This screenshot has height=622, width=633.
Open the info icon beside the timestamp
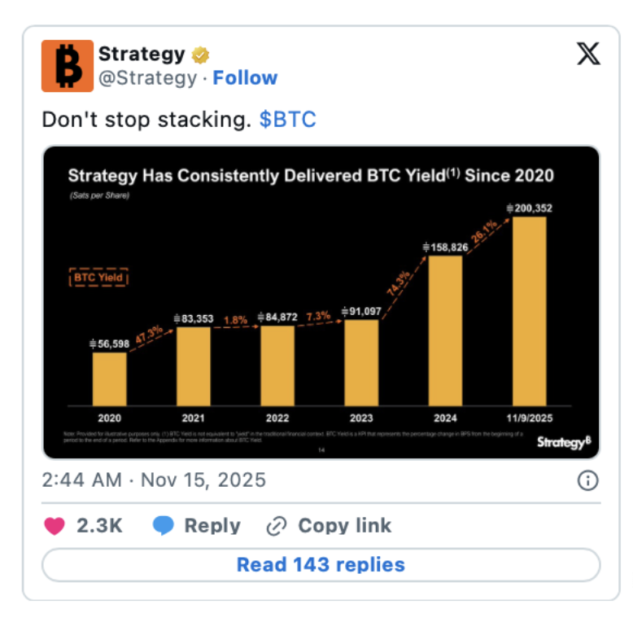[587, 481]
